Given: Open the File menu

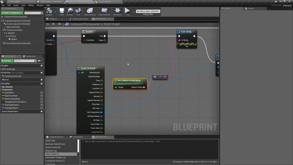Looking at the screenshot, I should pos(3,5).
